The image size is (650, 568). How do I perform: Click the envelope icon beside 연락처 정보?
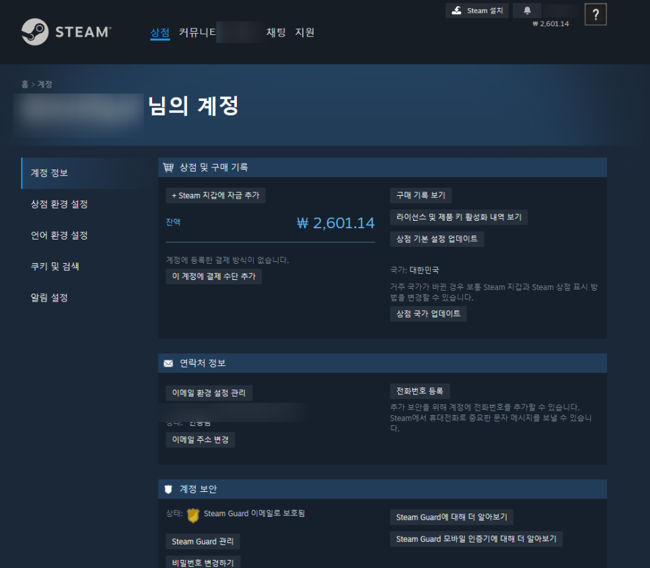(x=168, y=363)
